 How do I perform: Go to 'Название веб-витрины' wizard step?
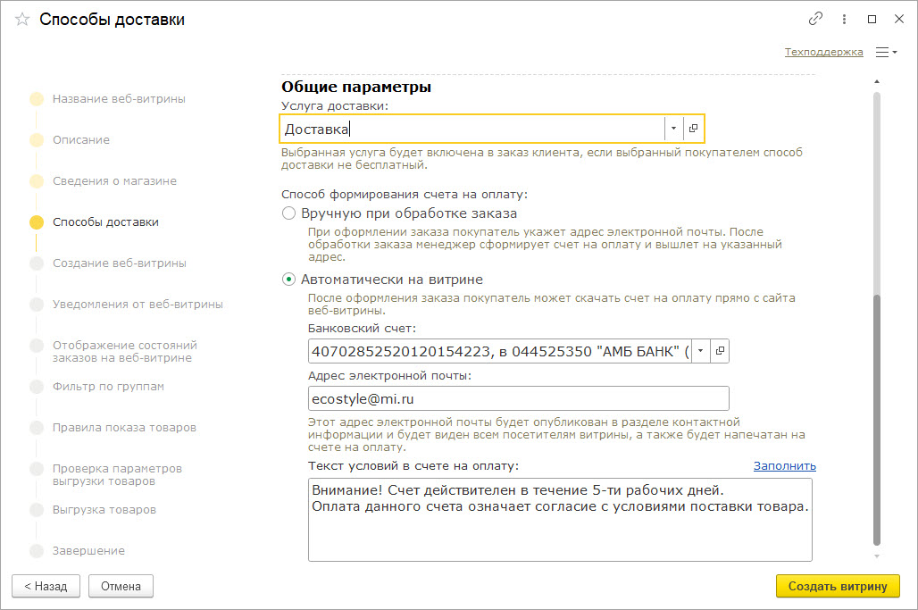(x=119, y=99)
